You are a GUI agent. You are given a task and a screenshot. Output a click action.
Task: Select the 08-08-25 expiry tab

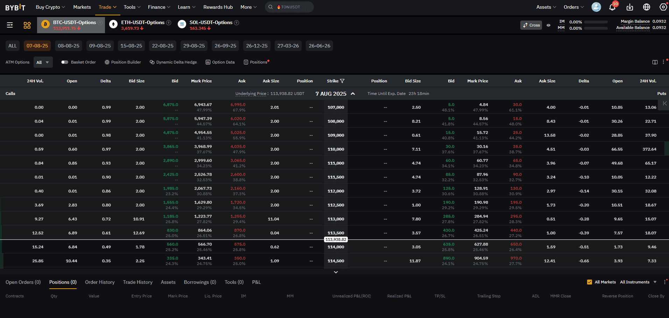click(x=69, y=46)
